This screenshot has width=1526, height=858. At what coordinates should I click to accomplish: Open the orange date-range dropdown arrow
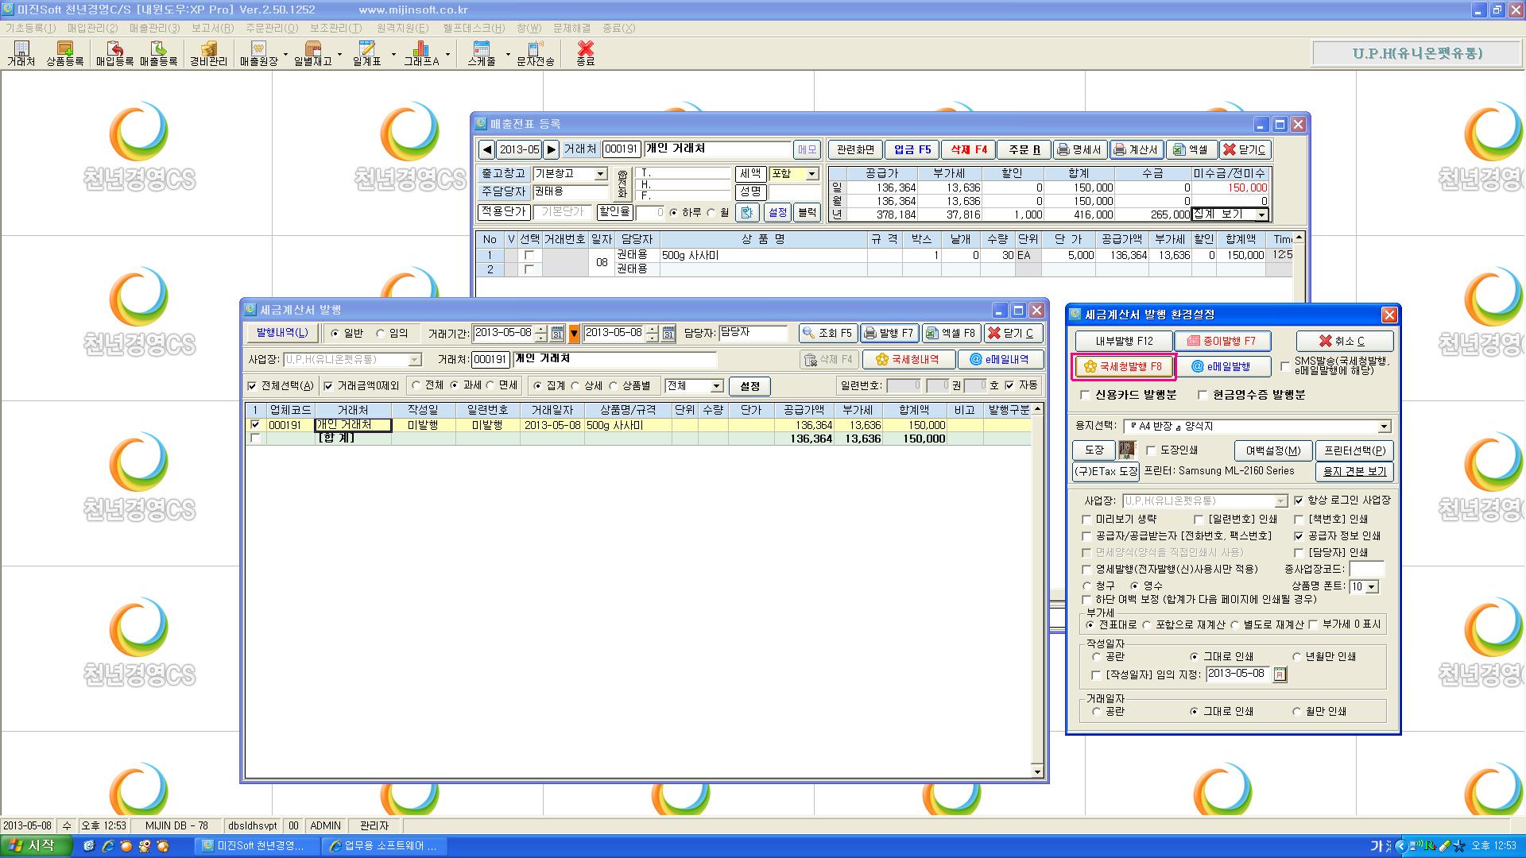574,334
